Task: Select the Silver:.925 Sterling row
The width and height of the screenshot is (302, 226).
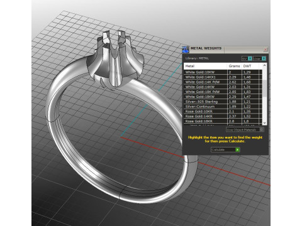Action: 223,102
